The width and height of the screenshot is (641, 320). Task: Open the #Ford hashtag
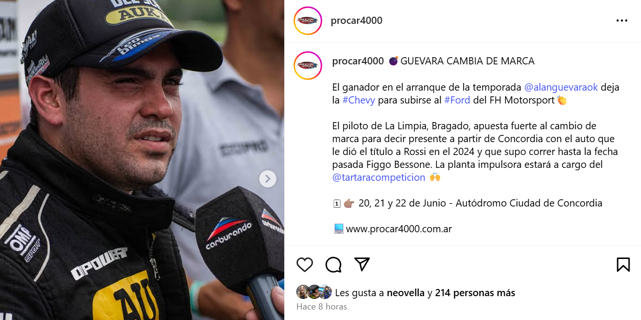tap(457, 100)
